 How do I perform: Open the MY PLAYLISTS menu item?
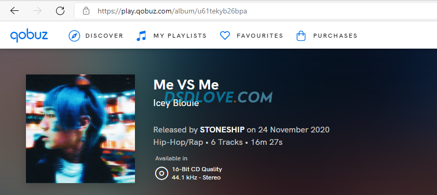(x=180, y=36)
